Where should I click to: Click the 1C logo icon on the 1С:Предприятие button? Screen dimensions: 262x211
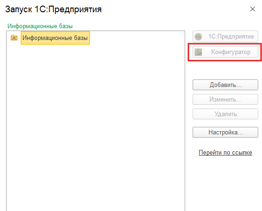point(198,37)
